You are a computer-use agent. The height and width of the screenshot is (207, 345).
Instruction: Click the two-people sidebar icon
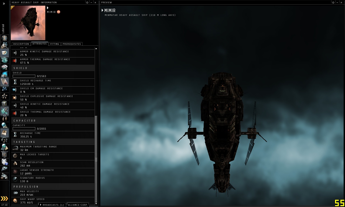tap(4, 118)
